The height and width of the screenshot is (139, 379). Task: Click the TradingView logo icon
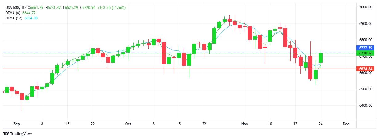[x=6, y=133]
